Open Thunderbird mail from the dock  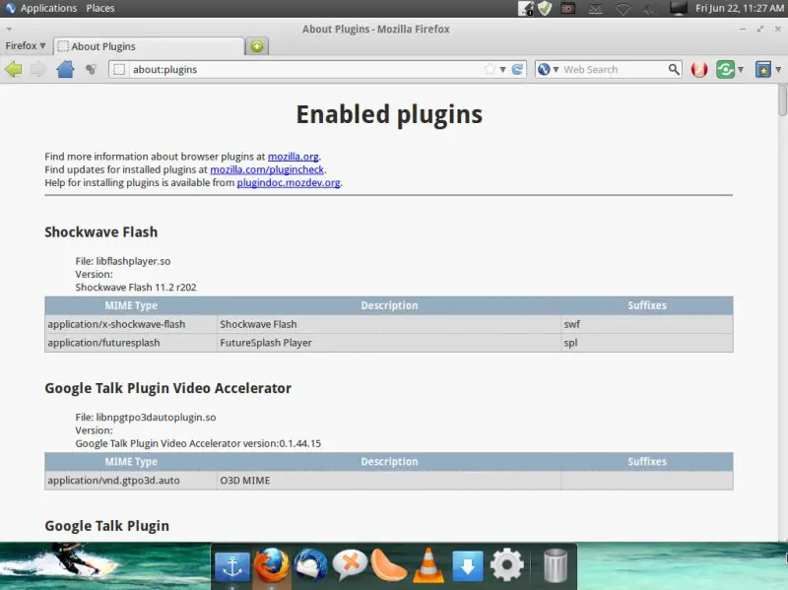(x=310, y=564)
